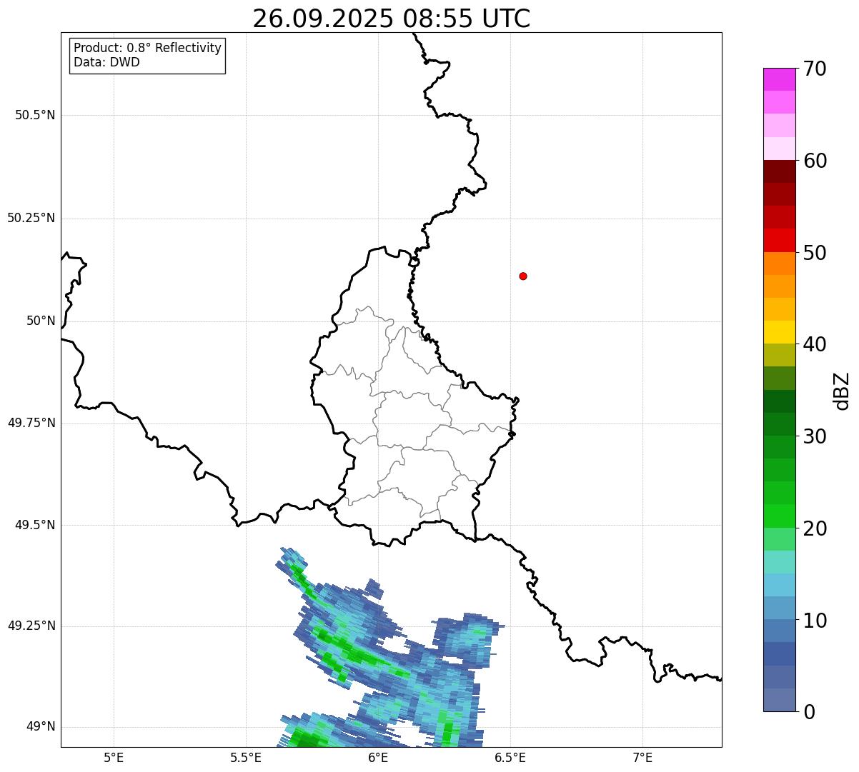Click the title "26.09.2025 08:55 UTC"

click(x=392, y=18)
